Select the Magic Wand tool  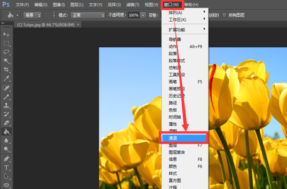6,61
